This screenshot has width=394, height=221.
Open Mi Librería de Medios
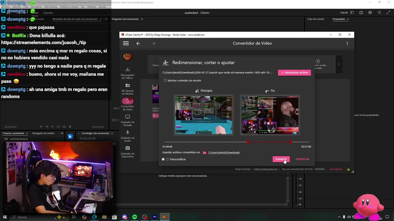click(127, 89)
